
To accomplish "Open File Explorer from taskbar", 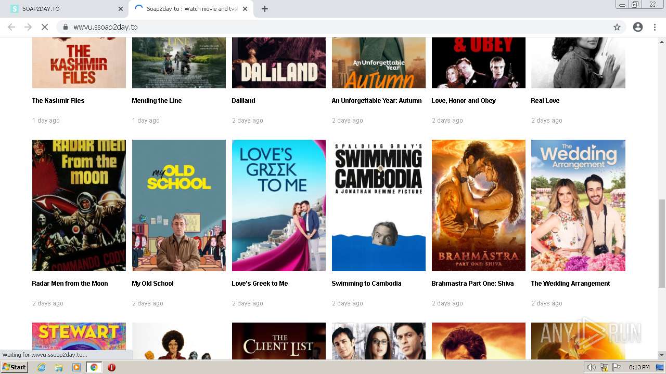I will click(x=59, y=367).
